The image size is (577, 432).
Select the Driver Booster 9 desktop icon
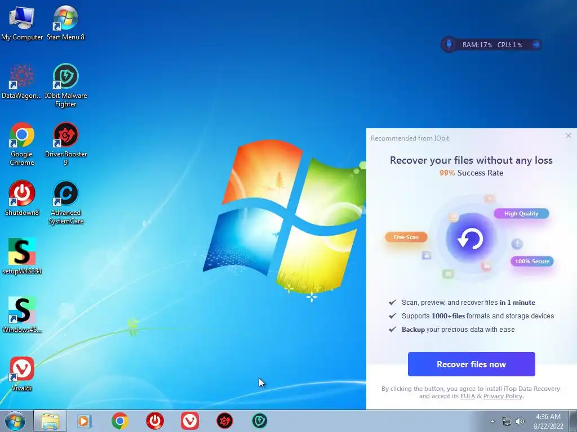click(66, 144)
